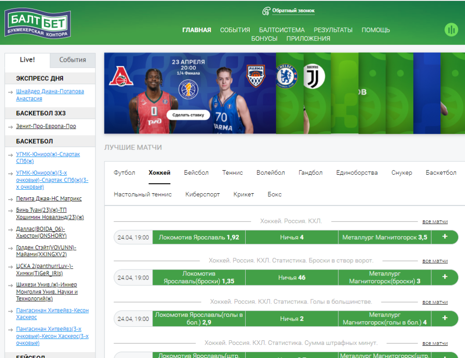
Task: Bet on Металлург Магнитогорск(голы в бол.) 4
Action: [x=385, y=319]
